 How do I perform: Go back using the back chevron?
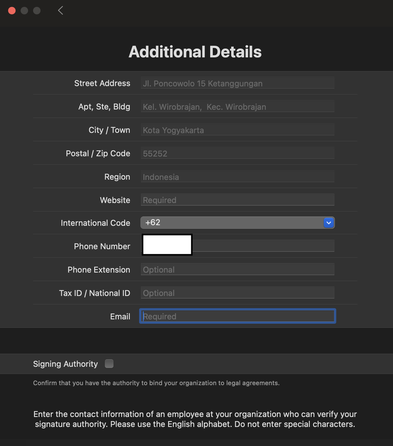click(61, 11)
